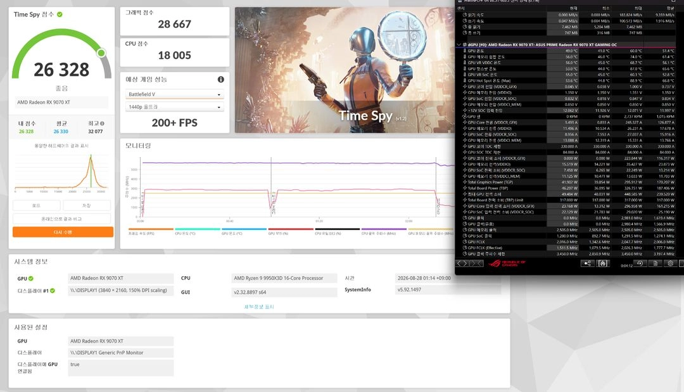
Task: Click the green verification check next to Time Spy score
Action: [60, 15]
